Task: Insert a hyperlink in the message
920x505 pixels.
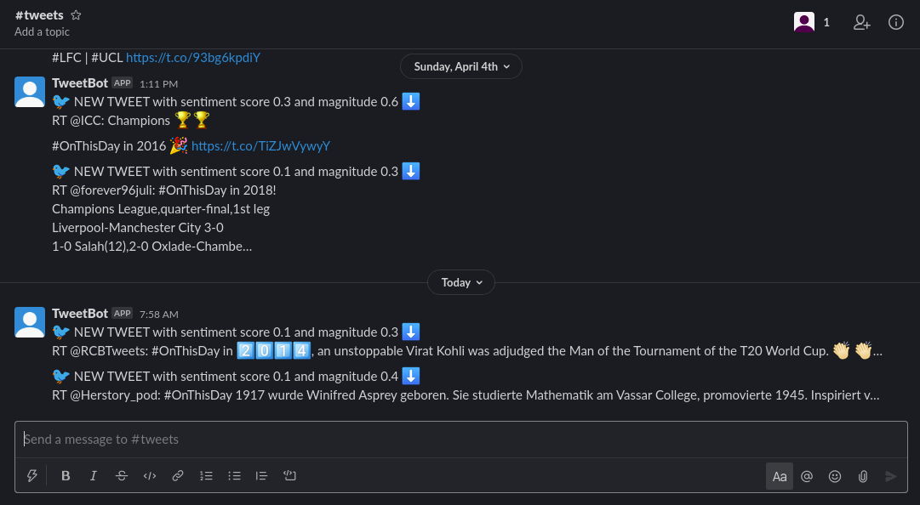Action: pos(177,476)
